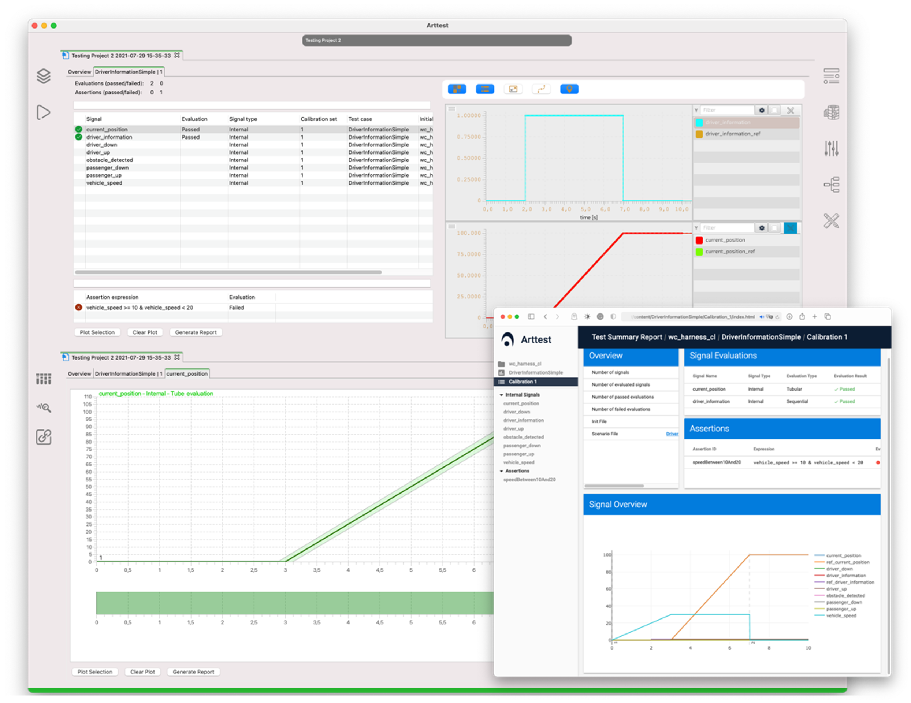The image size is (911, 703).
Task: Click the horizontal scrollbar under the signal table
Action: [228, 272]
